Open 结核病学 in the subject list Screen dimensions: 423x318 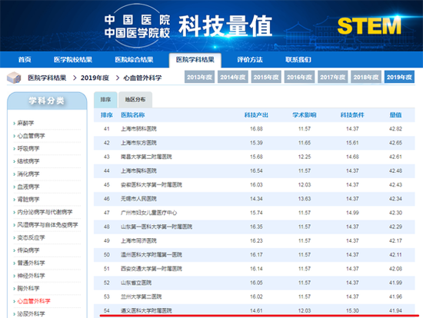[x=28, y=161]
